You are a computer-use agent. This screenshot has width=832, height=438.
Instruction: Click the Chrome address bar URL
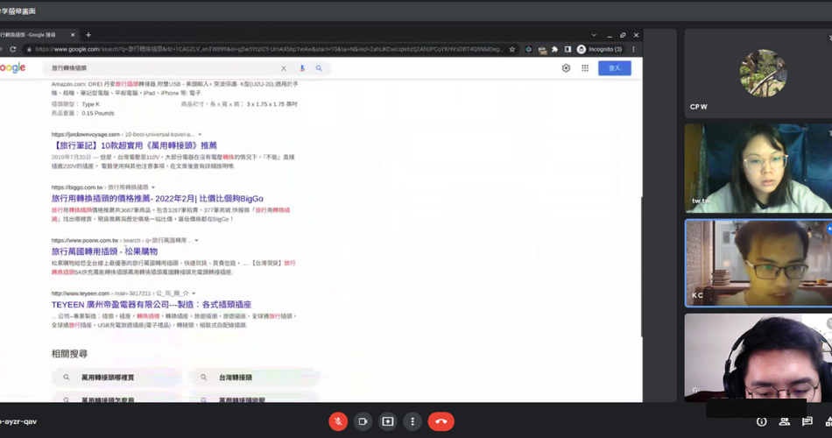[x=268, y=49]
